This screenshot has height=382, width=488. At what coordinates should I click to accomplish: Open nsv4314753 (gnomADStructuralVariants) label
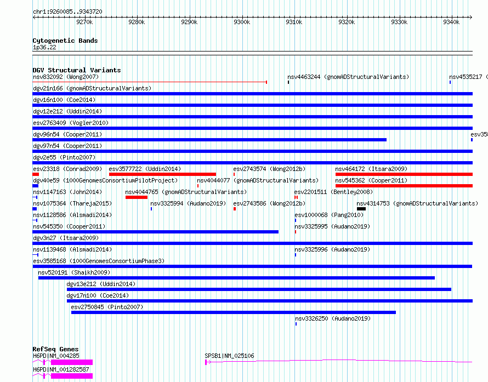417,203
